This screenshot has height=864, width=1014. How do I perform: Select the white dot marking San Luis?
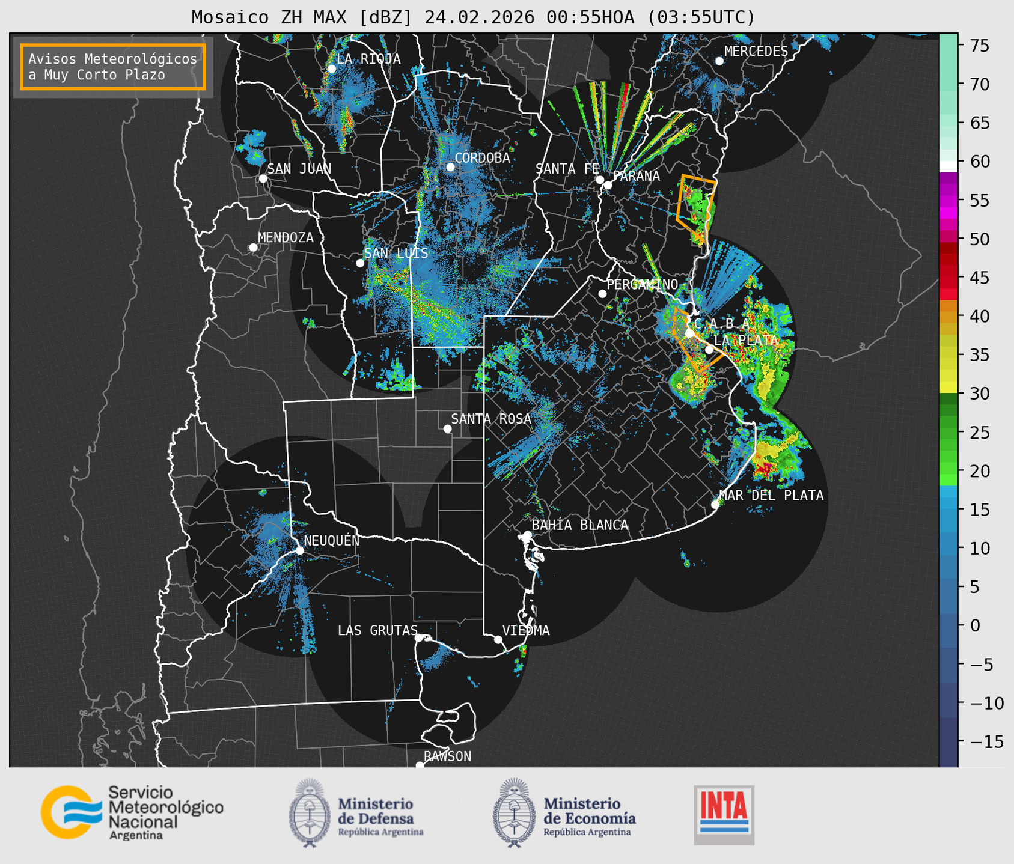pos(360,263)
